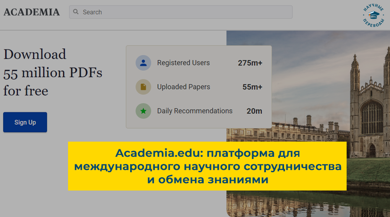Click the Cambridge chapel photo

[308, 123]
